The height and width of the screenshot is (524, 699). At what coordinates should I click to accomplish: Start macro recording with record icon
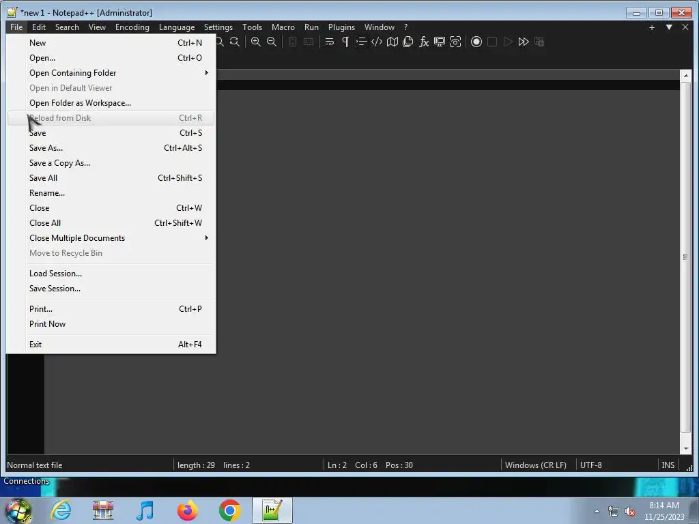(476, 42)
